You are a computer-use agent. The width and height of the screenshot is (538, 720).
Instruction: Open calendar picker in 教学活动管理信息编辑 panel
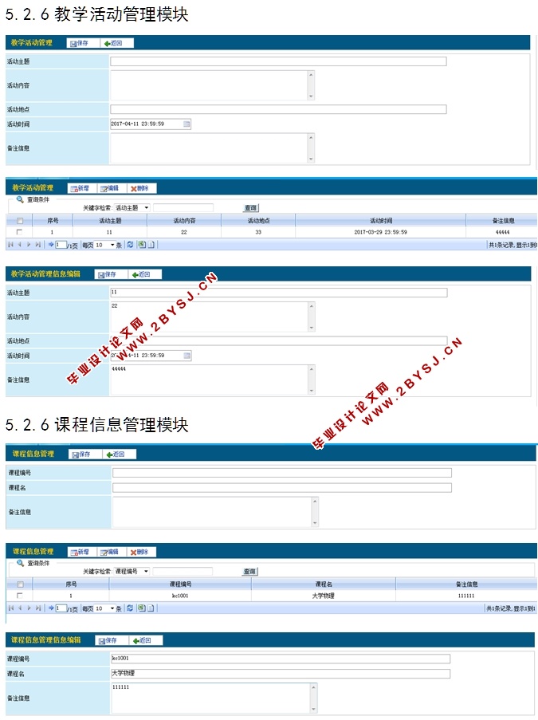pos(187,356)
